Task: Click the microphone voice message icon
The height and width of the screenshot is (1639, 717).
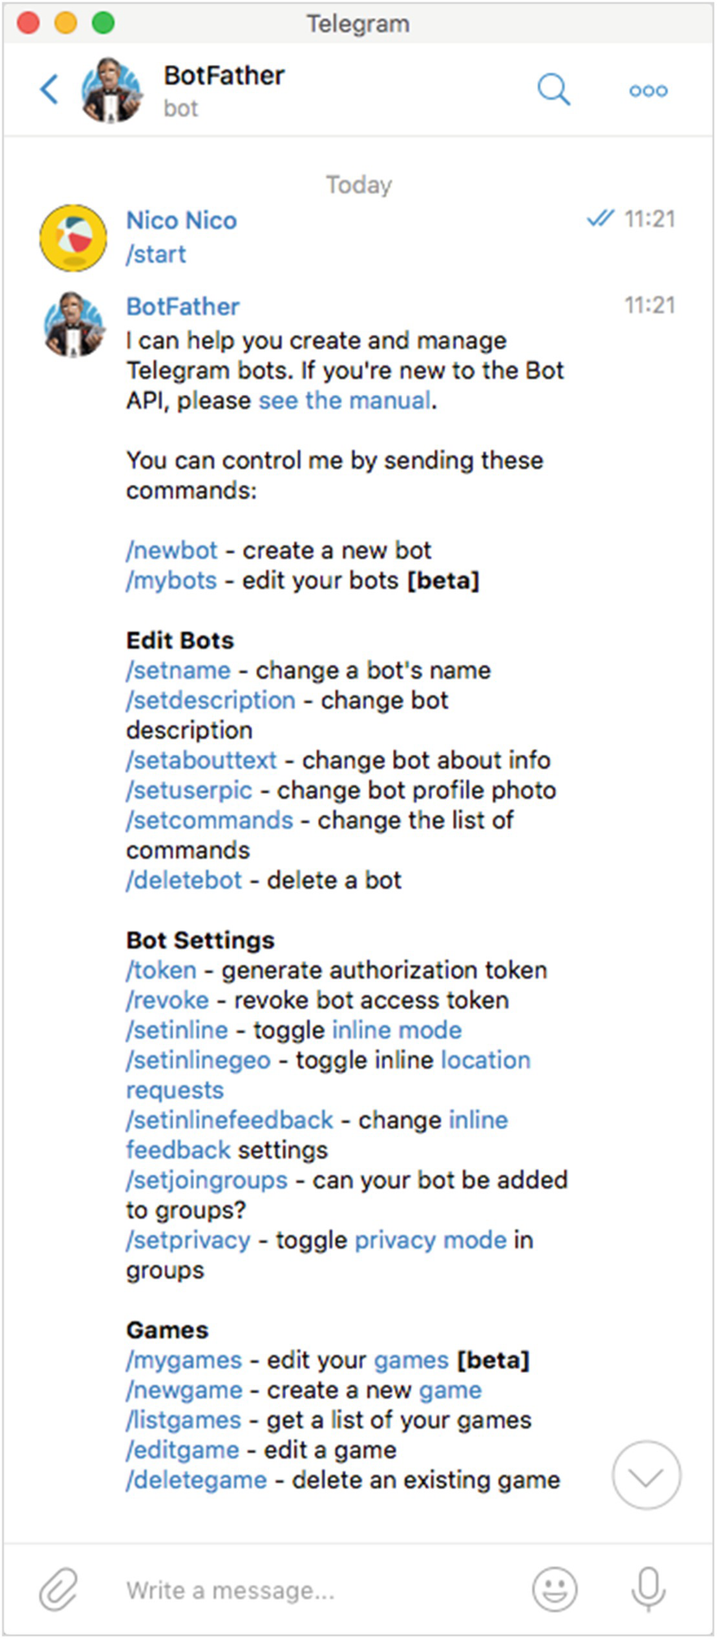Action: [648, 1589]
